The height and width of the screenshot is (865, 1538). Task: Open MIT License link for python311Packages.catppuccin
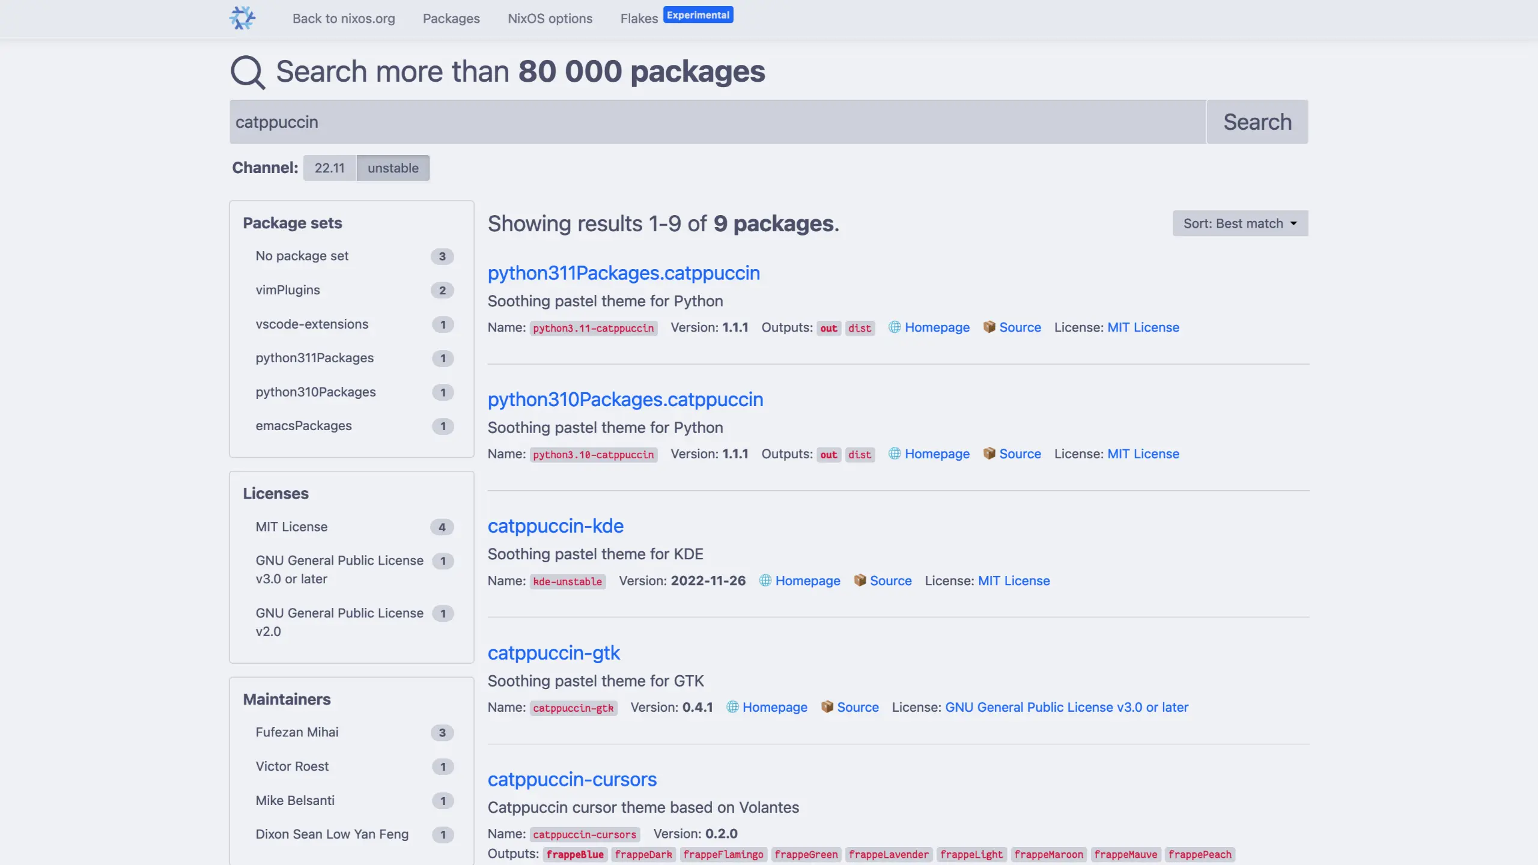click(1143, 327)
